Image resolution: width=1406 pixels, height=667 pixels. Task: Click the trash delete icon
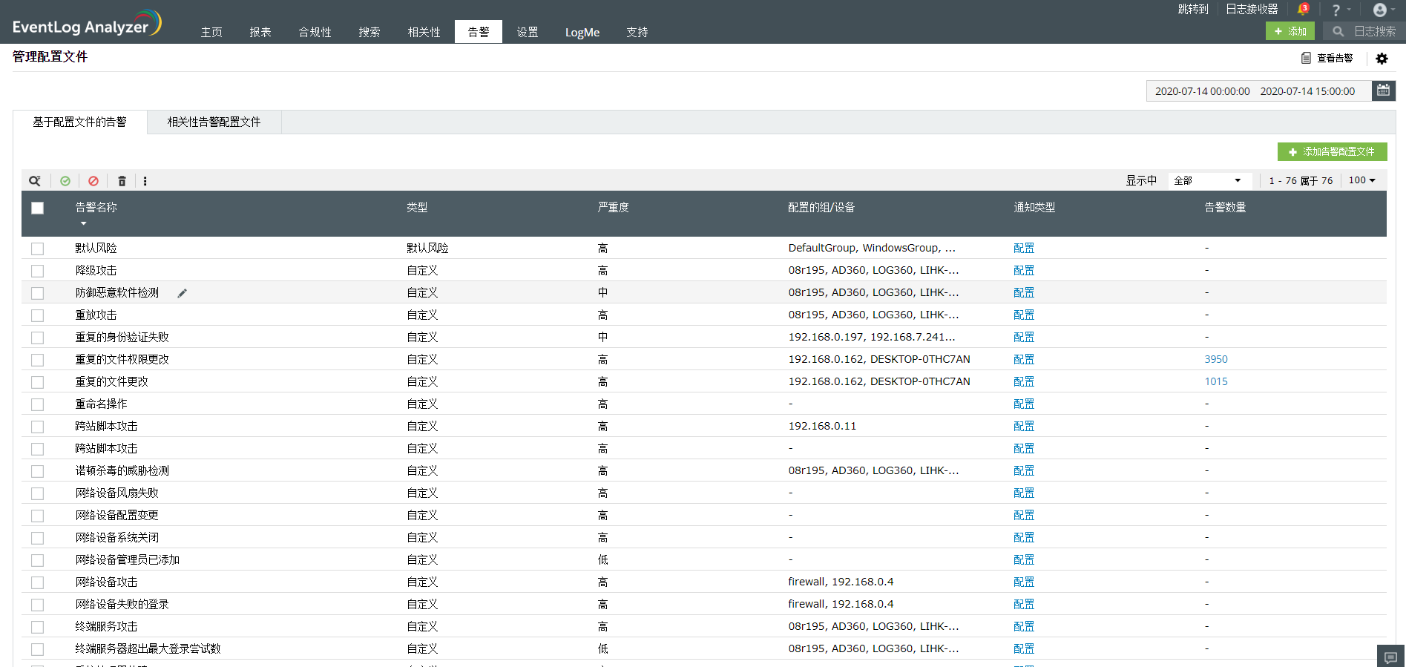122,181
